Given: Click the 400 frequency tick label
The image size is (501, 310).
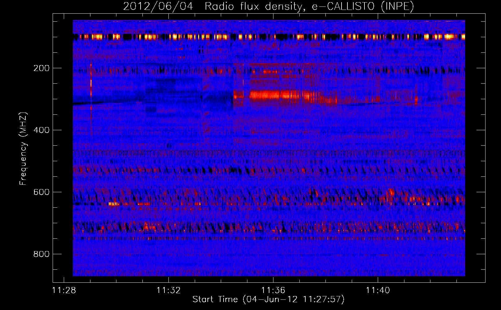Looking at the screenshot, I should [41, 130].
